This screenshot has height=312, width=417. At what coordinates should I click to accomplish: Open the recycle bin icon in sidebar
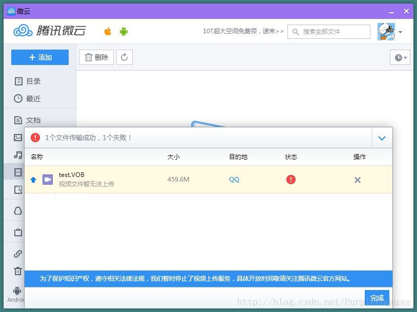(x=18, y=271)
